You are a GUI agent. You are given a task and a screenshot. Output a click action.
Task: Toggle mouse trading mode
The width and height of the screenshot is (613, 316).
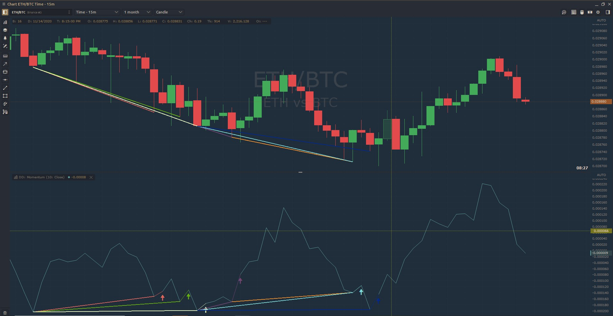(582, 12)
